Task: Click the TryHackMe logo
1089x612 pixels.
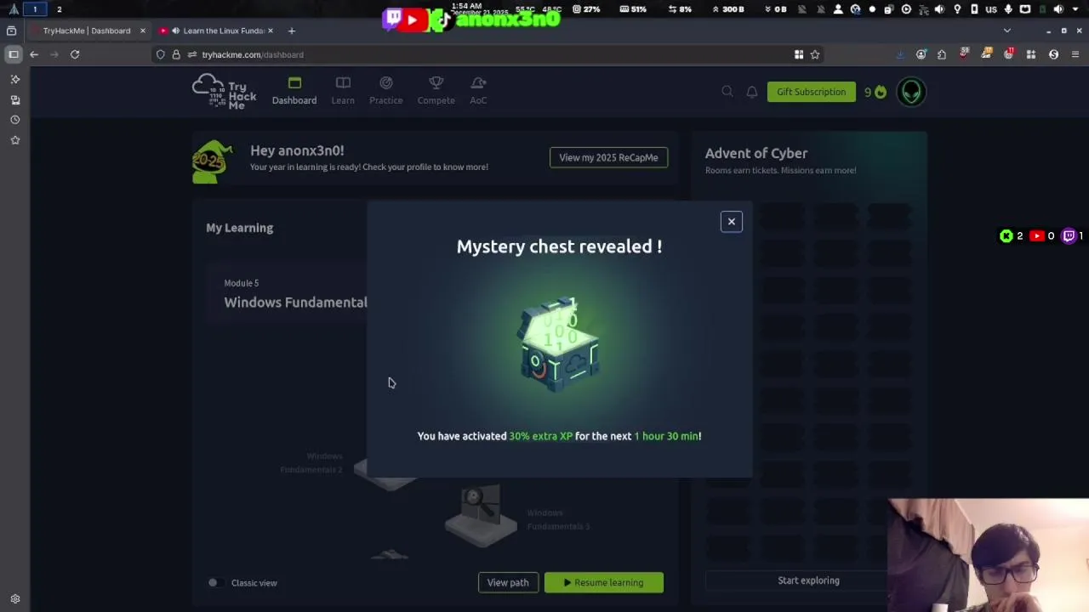Action: (225, 91)
